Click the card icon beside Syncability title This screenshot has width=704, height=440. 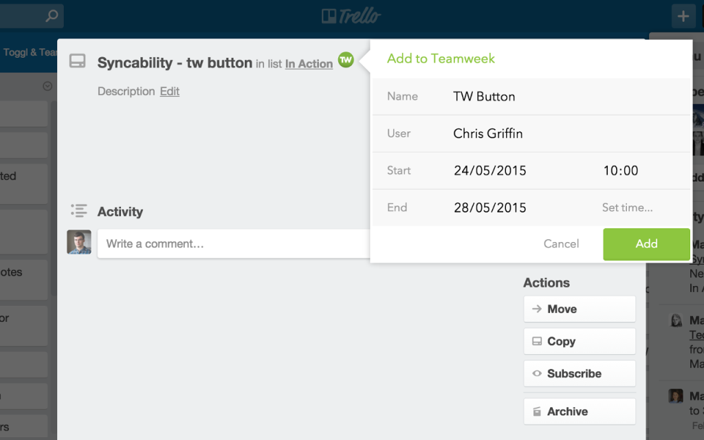click(x=78, y=62)
